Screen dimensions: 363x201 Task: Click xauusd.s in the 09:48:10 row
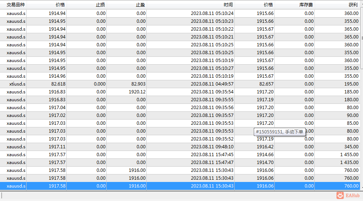tap(16, 147)
